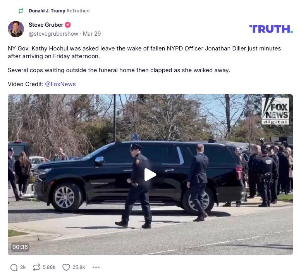
Task: View the 2k replies count
Action: [x=23, y=267]
